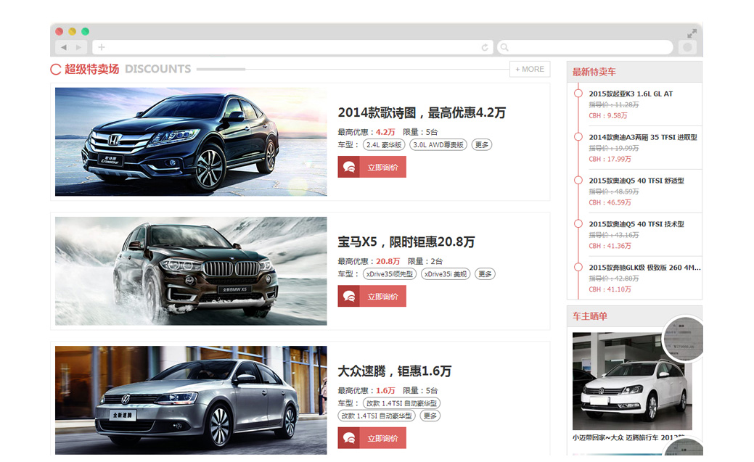Select the 3.0L AWD尊贵版 model tag
Screen dimensions: 754x462
438,145
